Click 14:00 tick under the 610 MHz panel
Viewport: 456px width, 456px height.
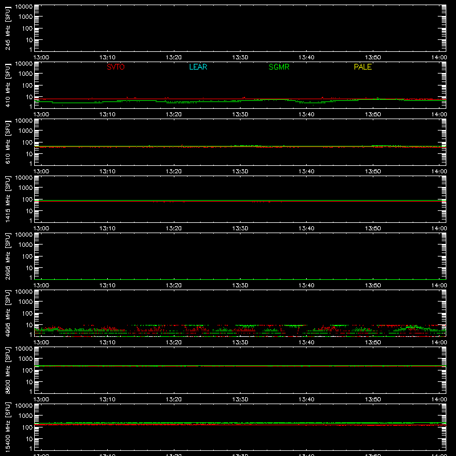coord(439,172)
